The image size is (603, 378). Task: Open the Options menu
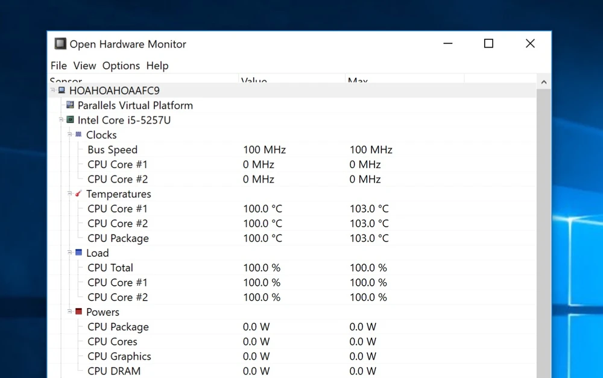[x=121, y=66]
